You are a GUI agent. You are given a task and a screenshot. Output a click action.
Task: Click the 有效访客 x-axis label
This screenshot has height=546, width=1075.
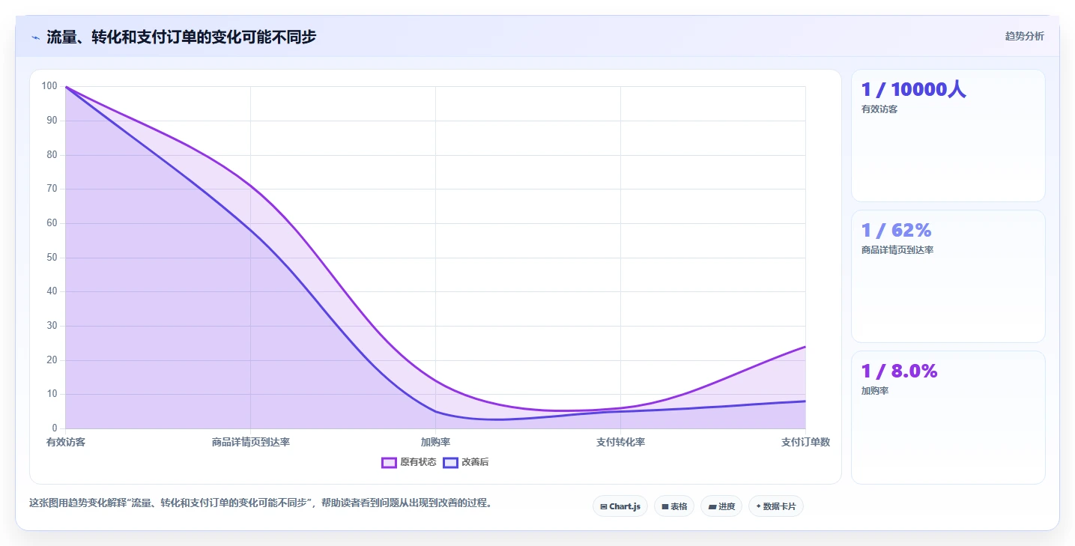pyautogui.click(x=66, y=443)
